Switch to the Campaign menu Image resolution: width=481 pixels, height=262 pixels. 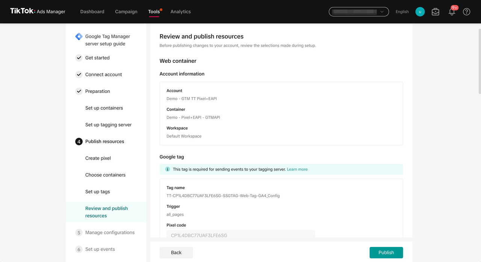[x=126, y=12]
